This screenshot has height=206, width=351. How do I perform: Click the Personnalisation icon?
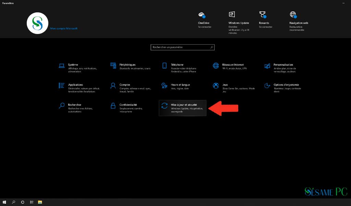[x=267, y=66]
